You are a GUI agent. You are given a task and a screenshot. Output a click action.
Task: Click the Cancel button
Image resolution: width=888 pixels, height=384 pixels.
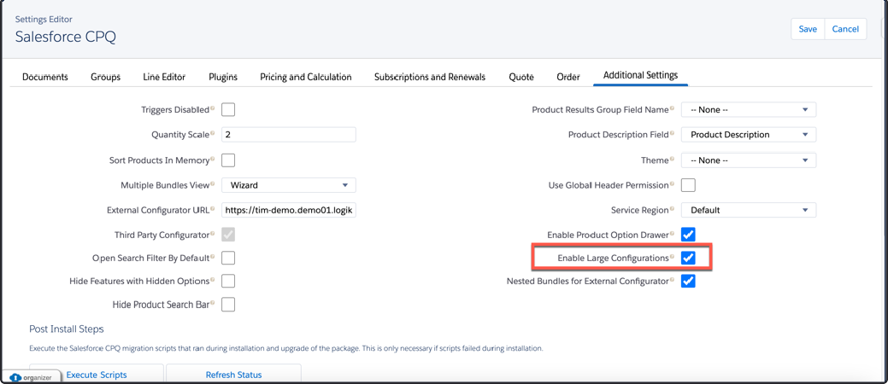pyautogui.click(x=845, y=29)
